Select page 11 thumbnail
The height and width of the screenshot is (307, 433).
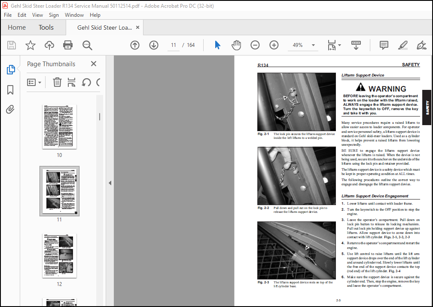(59, 191)
